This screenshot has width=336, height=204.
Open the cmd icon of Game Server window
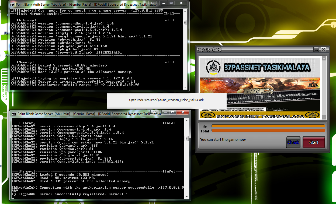14,114
